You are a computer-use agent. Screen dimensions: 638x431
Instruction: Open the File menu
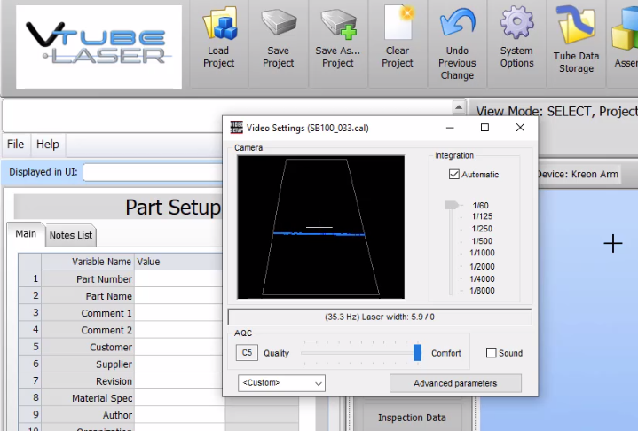tap(16, 145)
